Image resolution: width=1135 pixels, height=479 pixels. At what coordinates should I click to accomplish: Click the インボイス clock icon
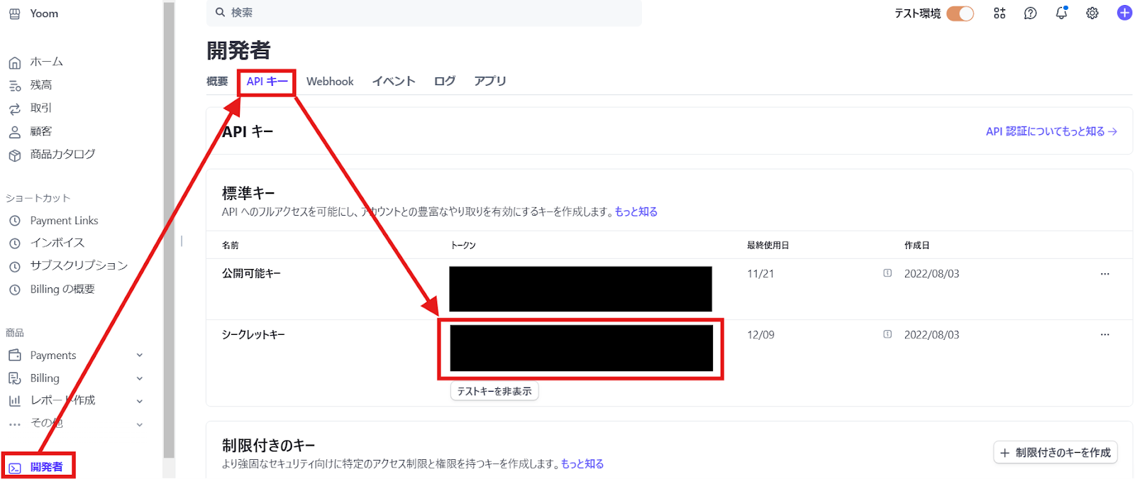click(14, 243)
